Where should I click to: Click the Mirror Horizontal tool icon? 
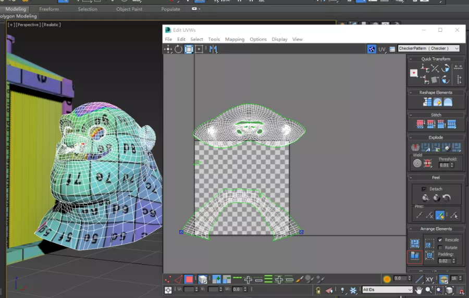(x=213, y=49)
